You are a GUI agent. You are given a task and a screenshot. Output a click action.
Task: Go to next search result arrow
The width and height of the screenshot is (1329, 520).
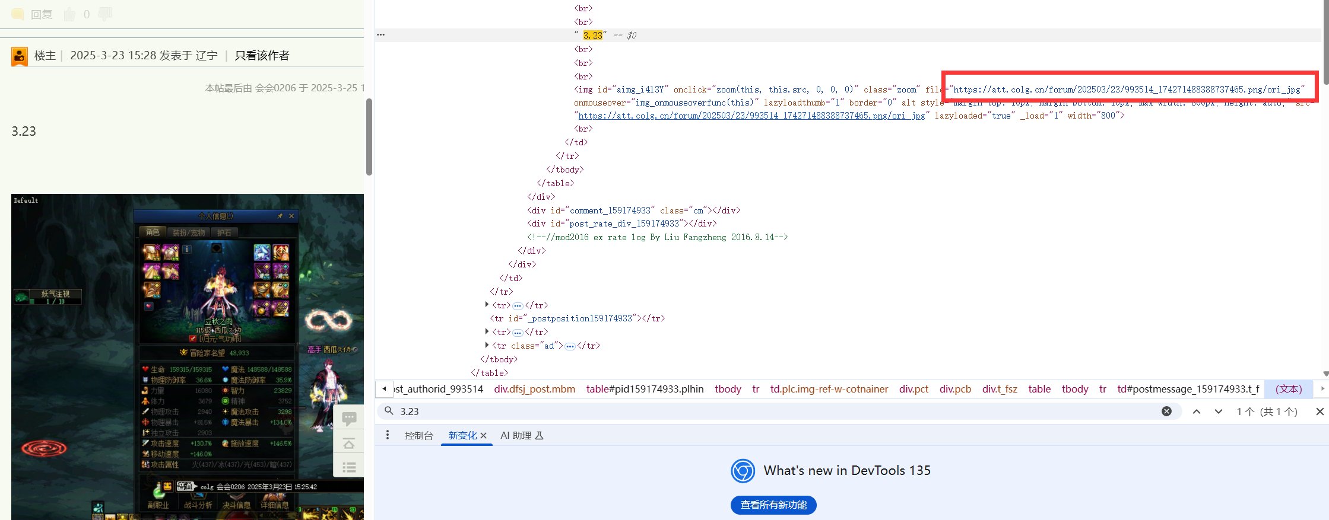[x=1219, y=411]
